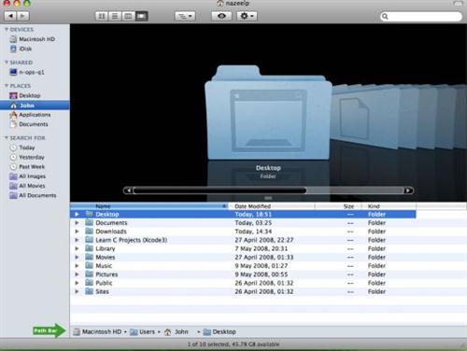Click Users in the path bar
Screen dimensions: 467x351
[143, 332]
